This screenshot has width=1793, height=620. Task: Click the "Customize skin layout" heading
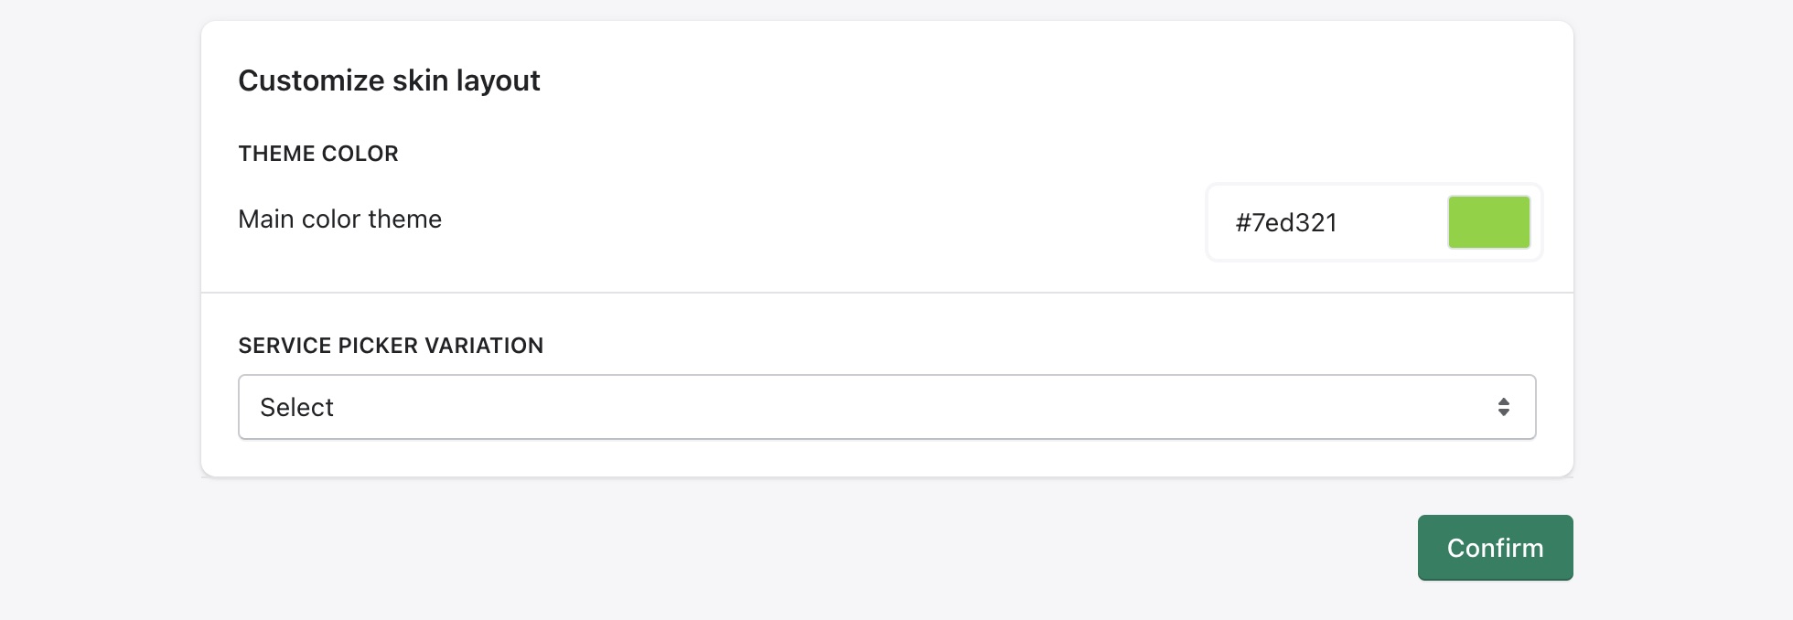pyautogui.click(x=389, y=80)
